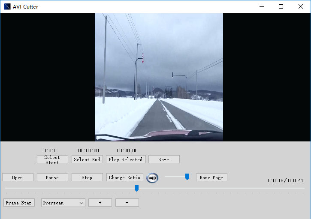Click the volume slider handle
This screenshot has height=219, width=311.
click(x=187, y=177)
